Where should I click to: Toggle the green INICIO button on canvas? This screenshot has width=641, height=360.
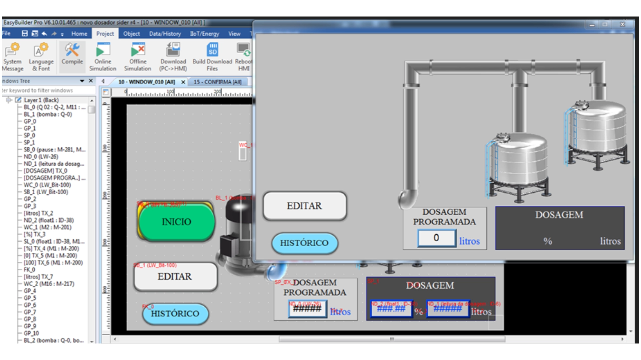click(x=176, y=222)
